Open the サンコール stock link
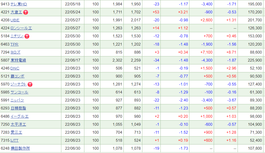Viewport: 265px width, 153px height. coord(19,92)
